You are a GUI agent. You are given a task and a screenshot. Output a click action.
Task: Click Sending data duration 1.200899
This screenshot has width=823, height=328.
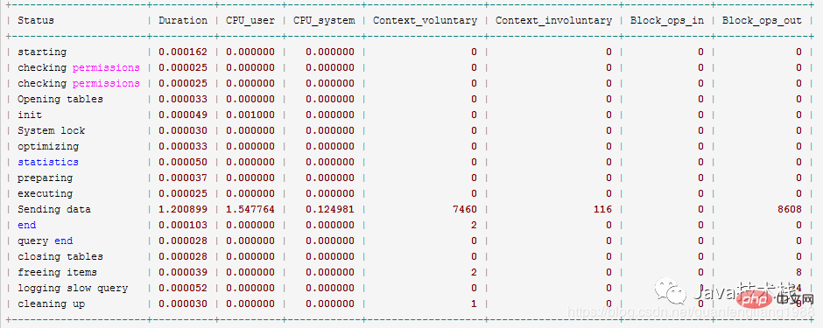[x=183, y=209]
